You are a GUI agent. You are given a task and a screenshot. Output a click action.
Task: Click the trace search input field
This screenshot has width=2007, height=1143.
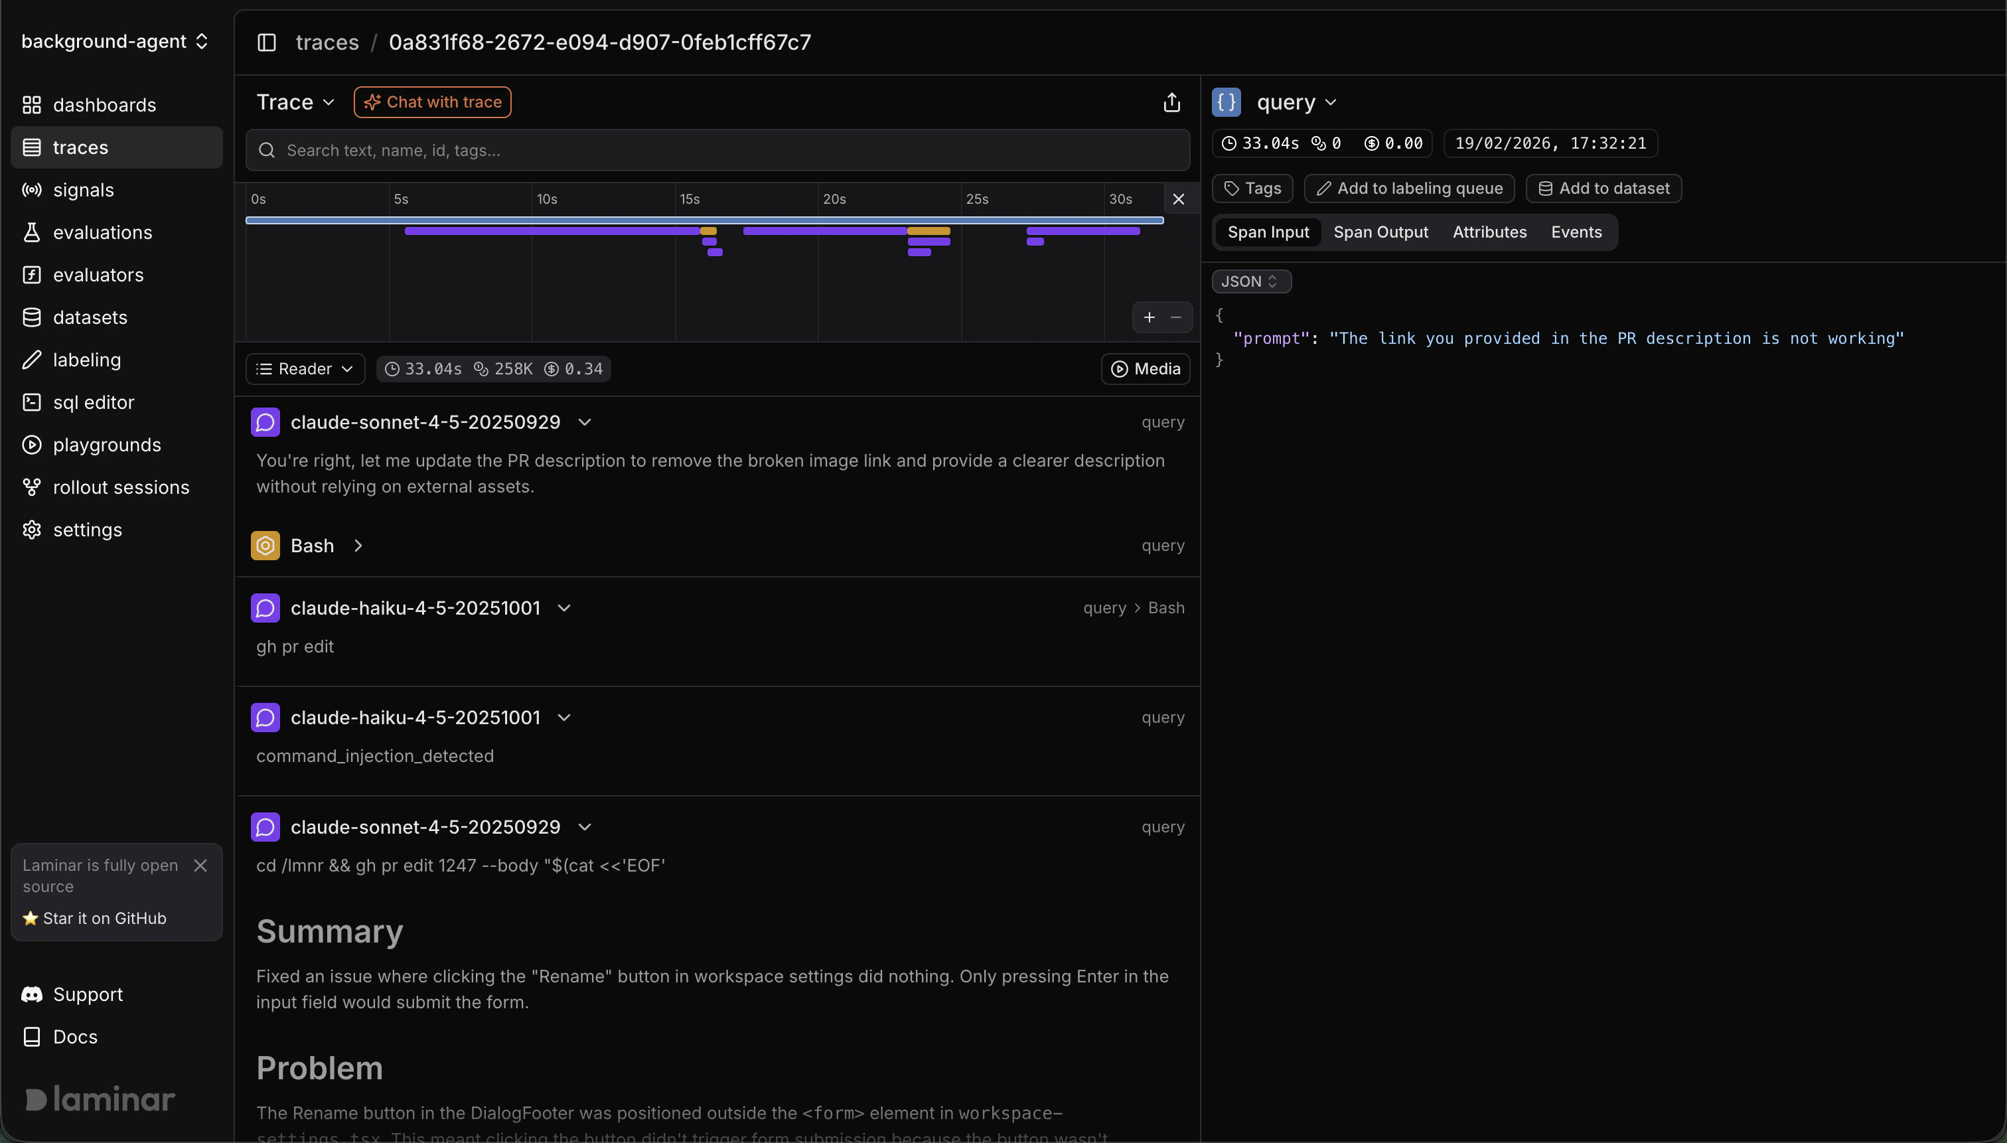pos(716,150)
